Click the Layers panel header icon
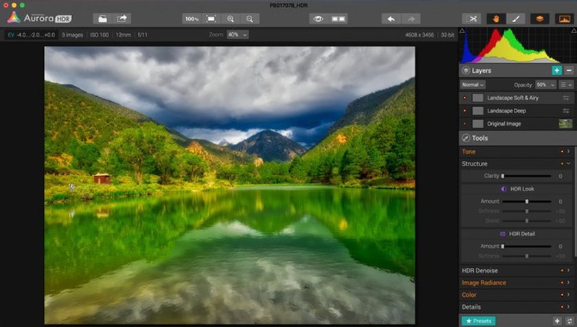This screenshot has width=577, height=327. pos(466,70)
